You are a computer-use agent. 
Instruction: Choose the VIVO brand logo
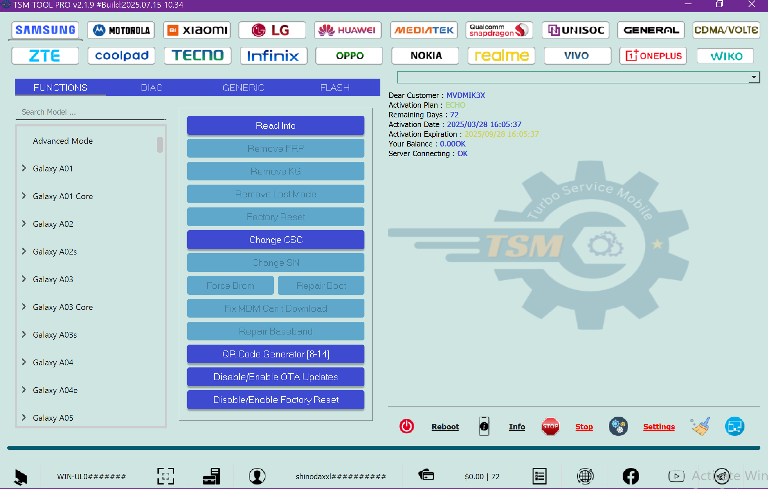click(x=578, y=56)
